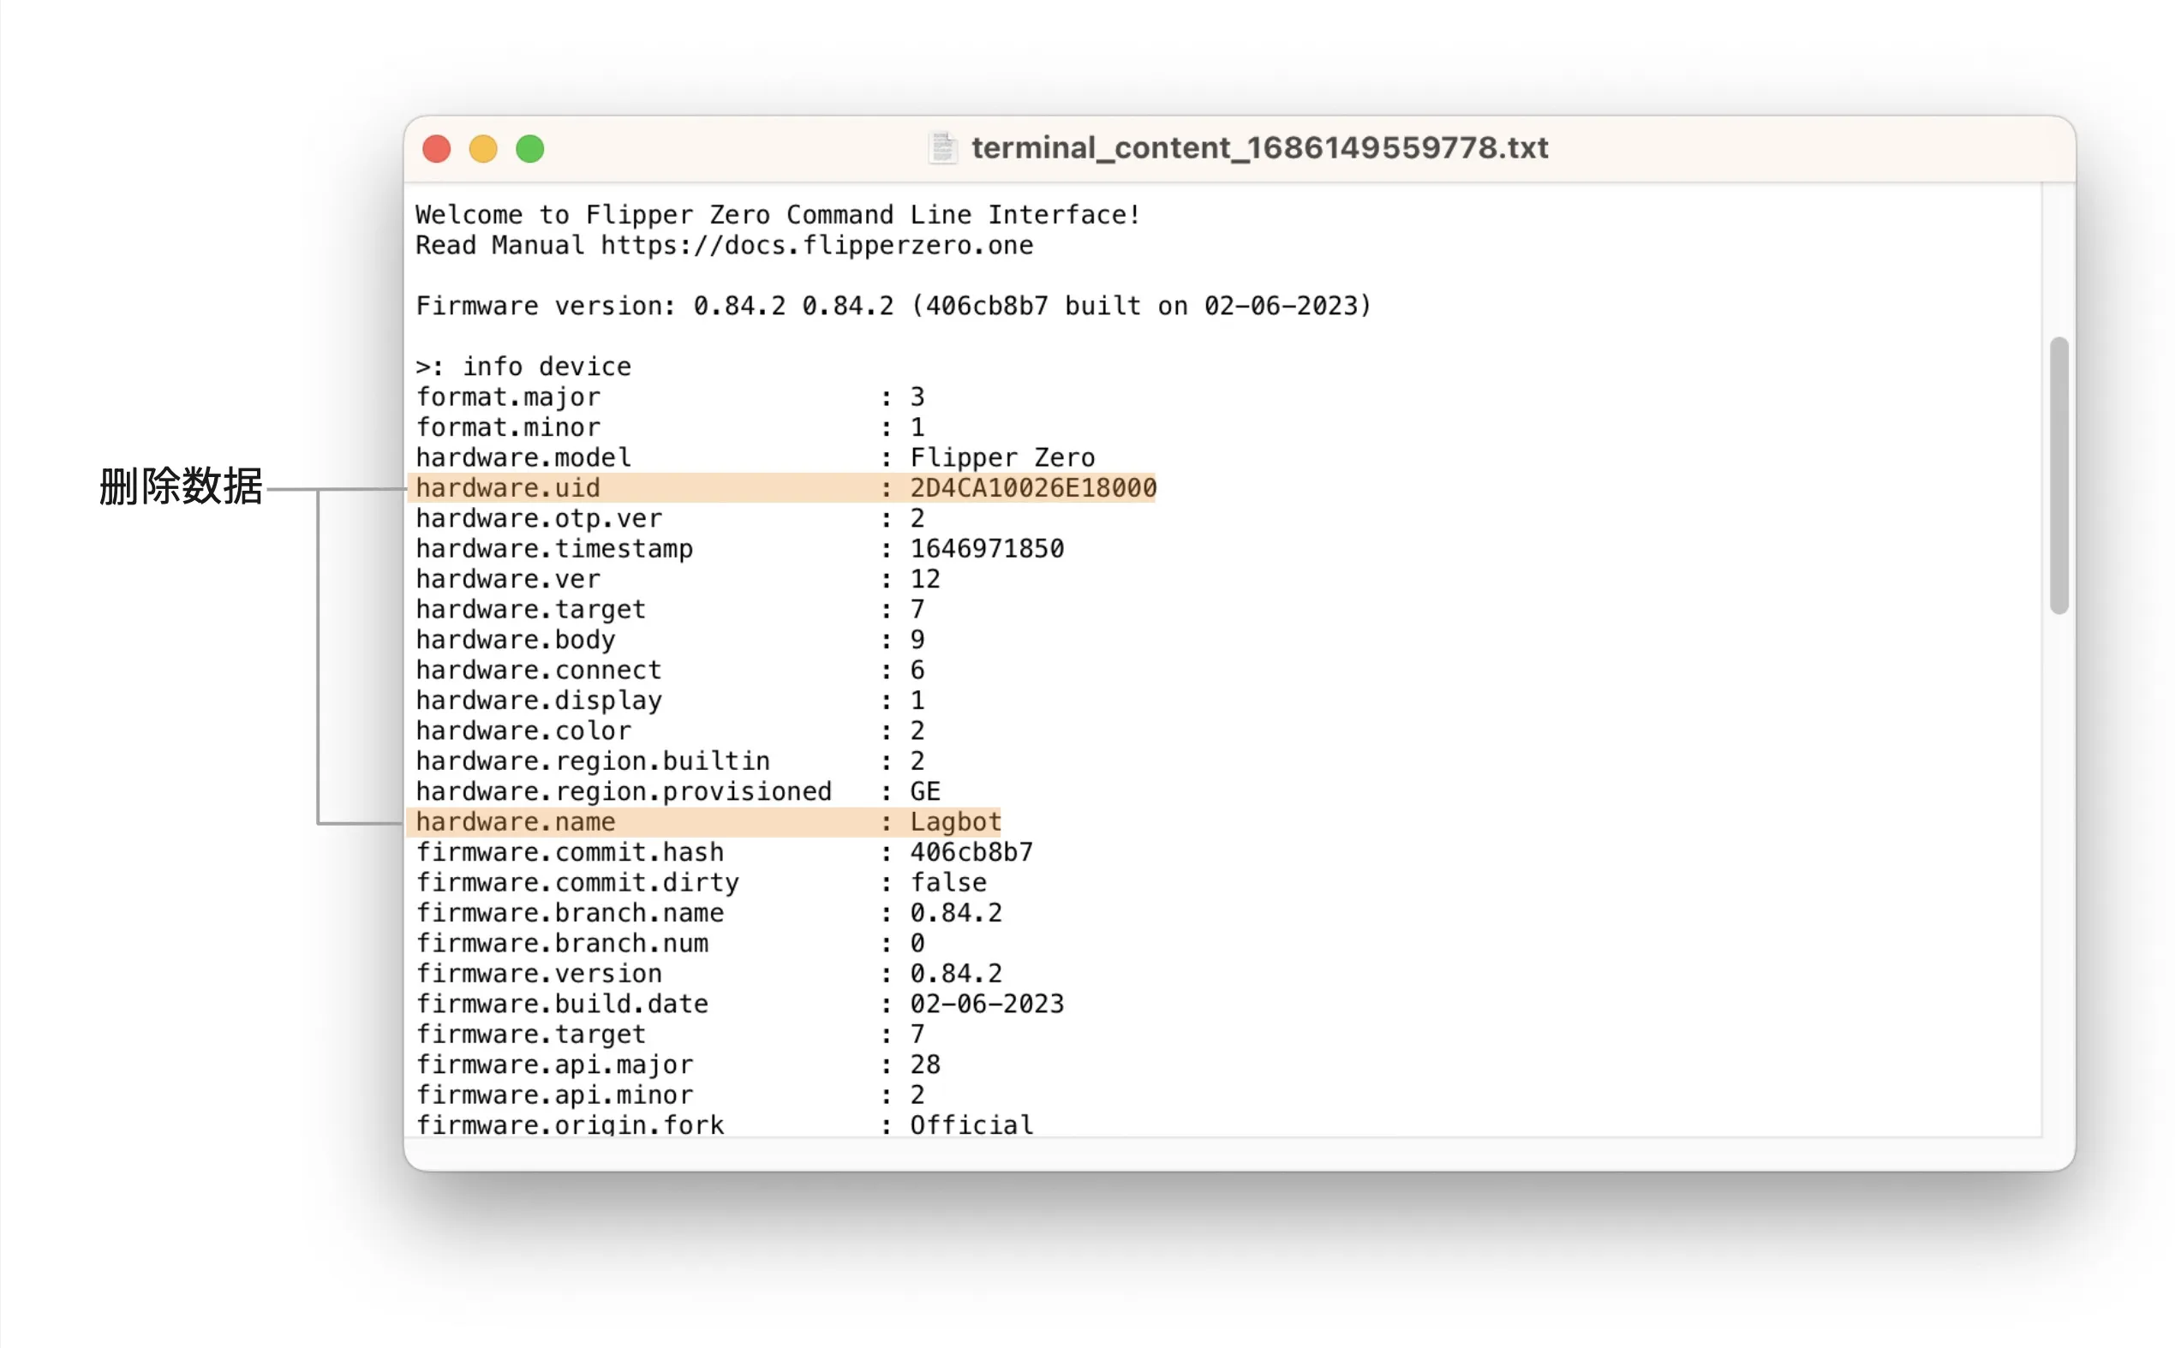Click the hardware.target row label
This screenshot has height=1348, width=2175.
(530, 609)
